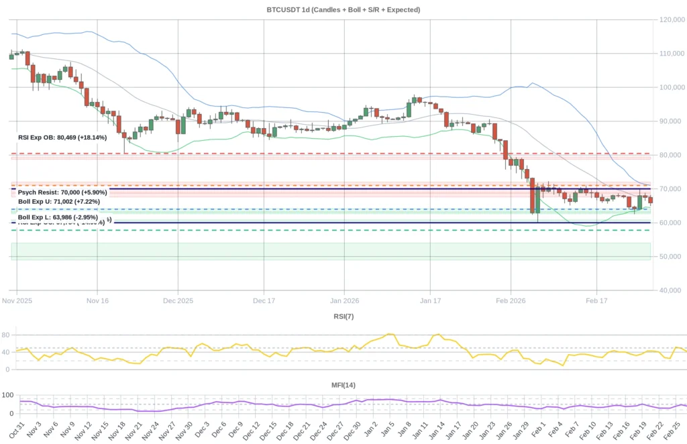Click the red dashed resistance line
Screen dimensions: 687x444
coord(335,152)
